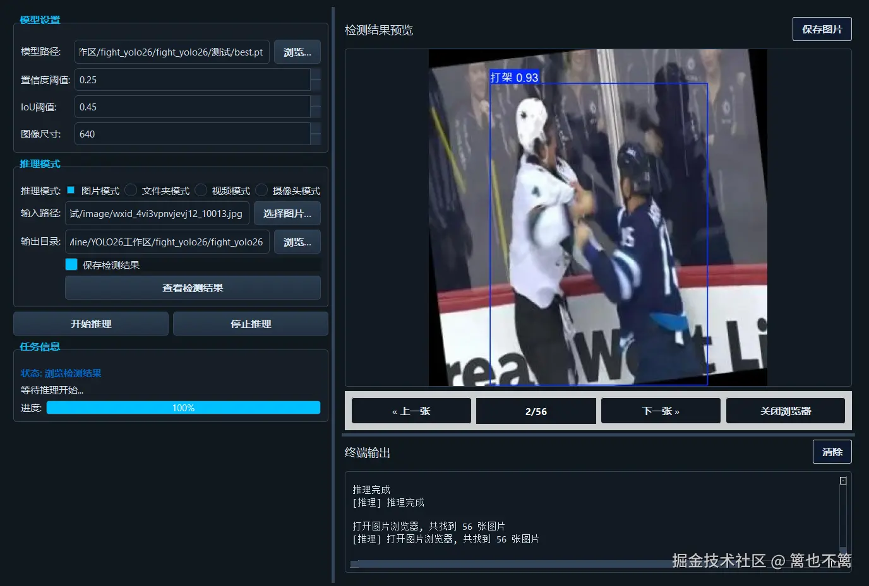
Task: Close the image browser via 关闭浏览器
Action: (785, 411)
